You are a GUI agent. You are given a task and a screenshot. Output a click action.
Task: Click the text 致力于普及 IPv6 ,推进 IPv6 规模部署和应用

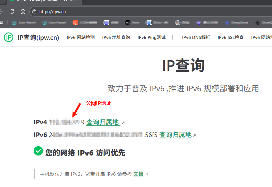tap(183, 89)
